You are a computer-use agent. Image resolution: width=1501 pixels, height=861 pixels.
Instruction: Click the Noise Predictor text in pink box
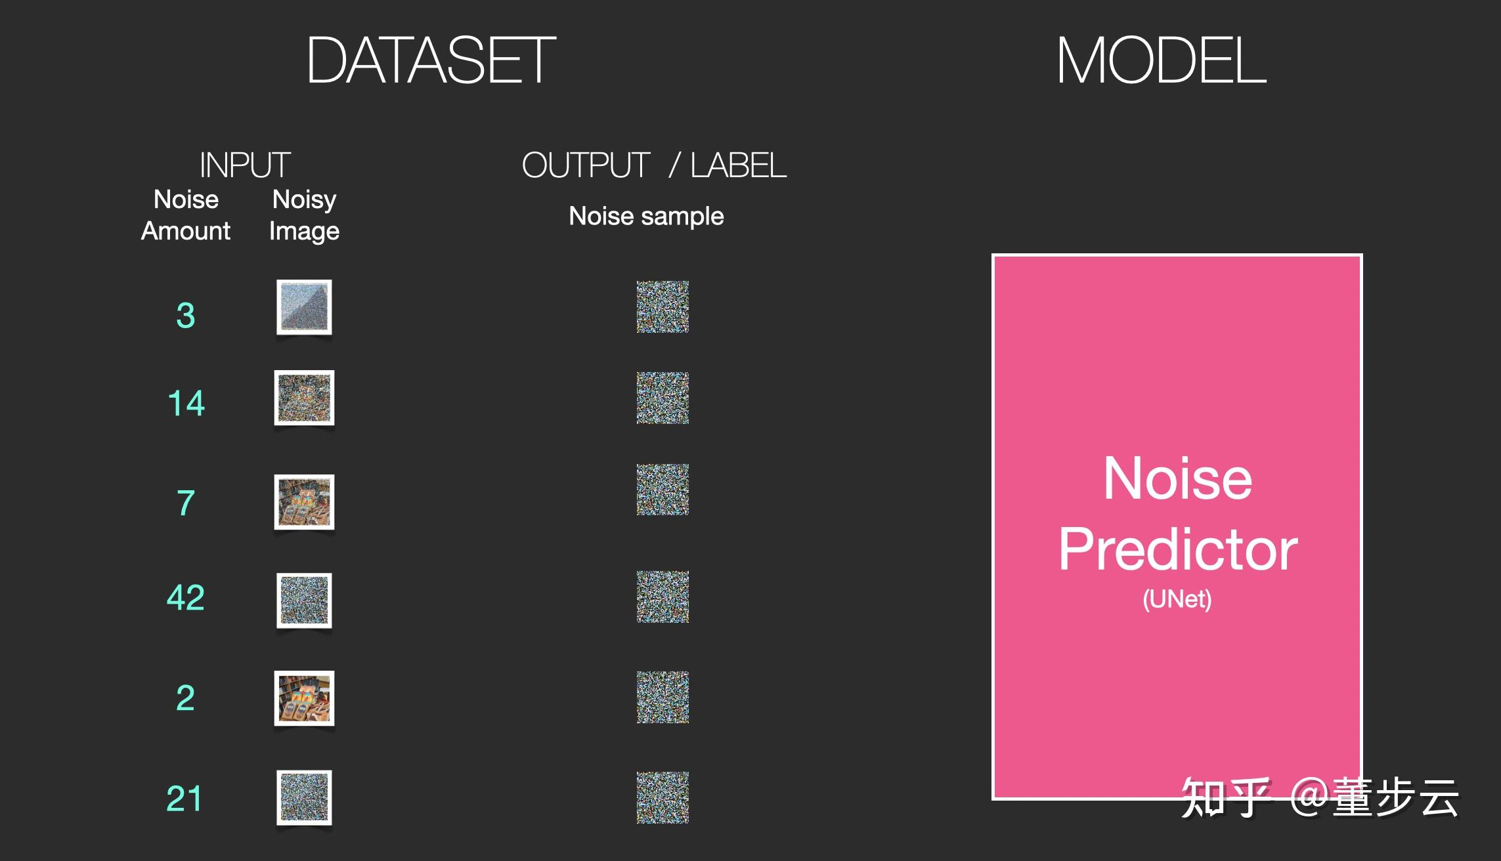pyautogui.click(x=1178, y=513)
